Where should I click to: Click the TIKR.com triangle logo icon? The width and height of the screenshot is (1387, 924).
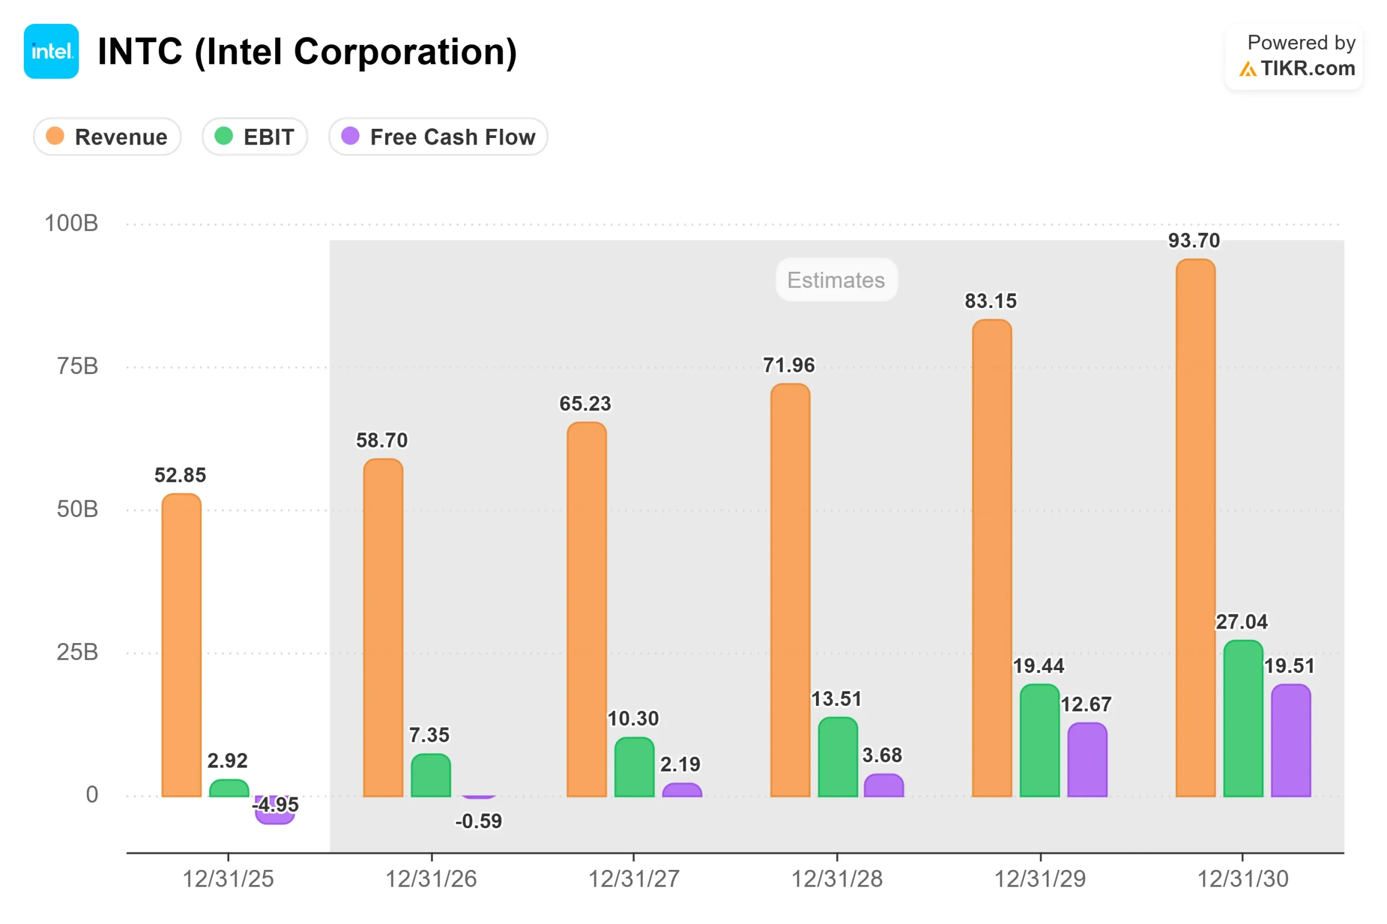tap(1247, 69)
